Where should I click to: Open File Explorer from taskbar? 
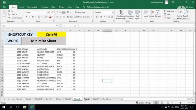point(25,107)
